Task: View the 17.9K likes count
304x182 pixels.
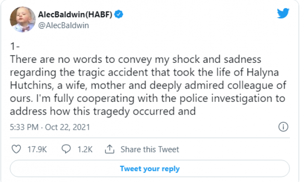Action: tap(36, 149)
